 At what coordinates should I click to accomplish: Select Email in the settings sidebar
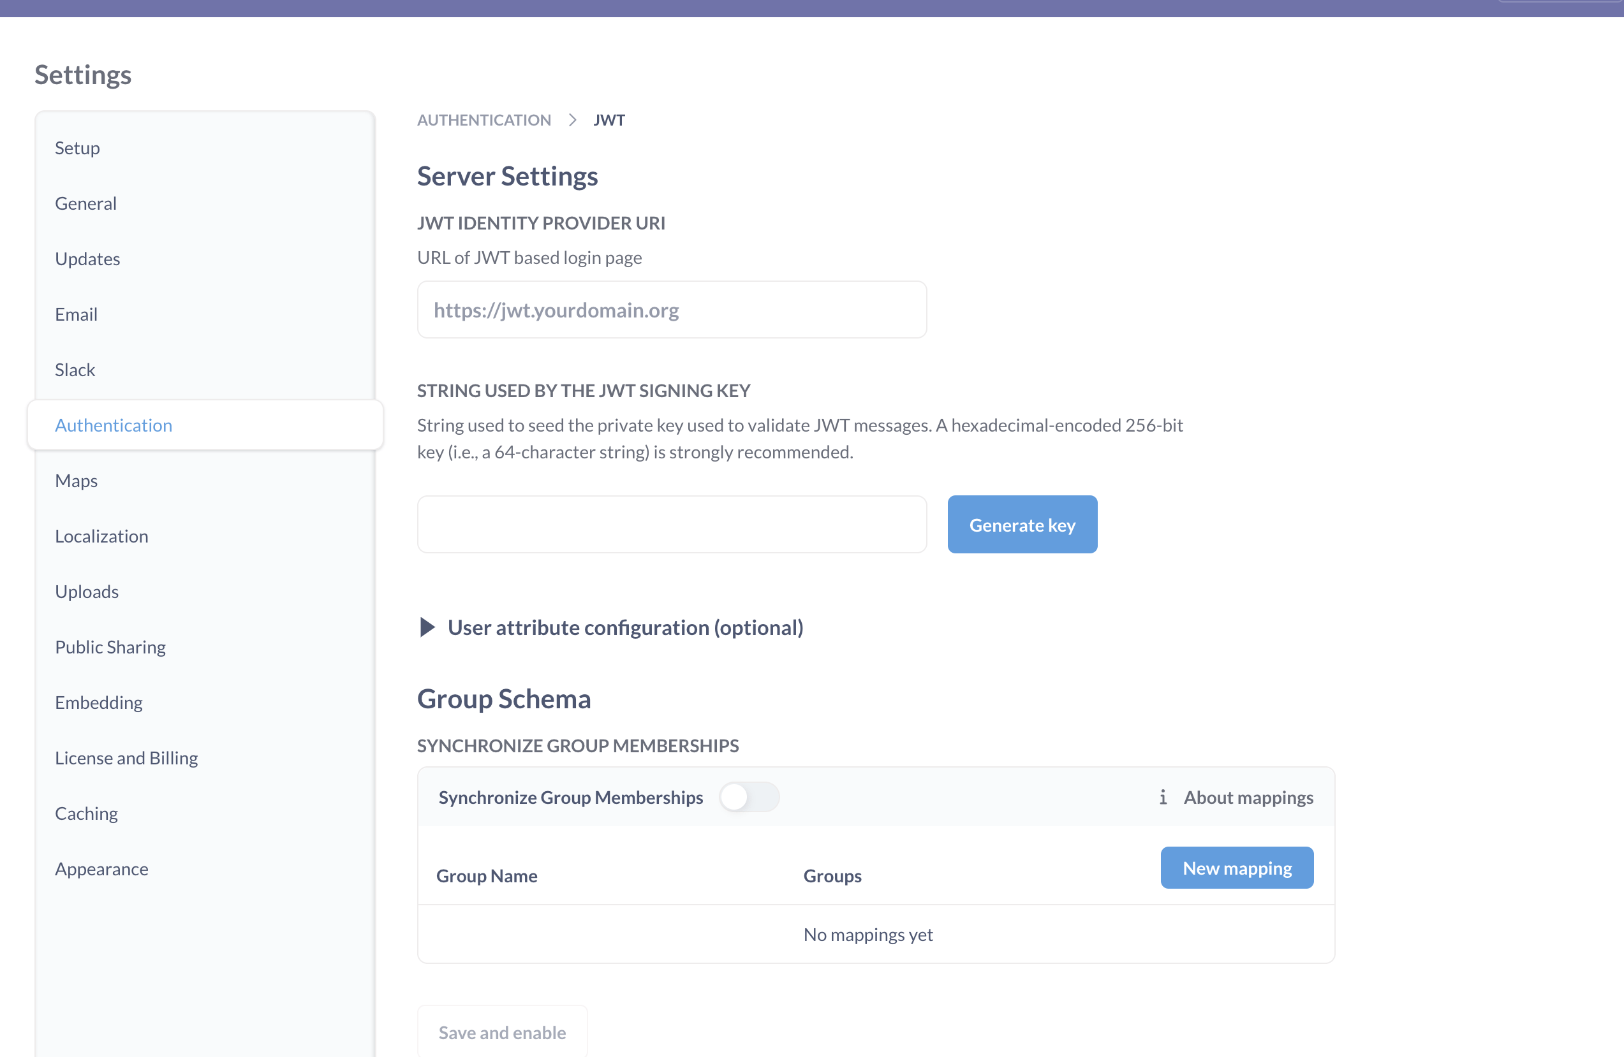[x=76, y=314]
